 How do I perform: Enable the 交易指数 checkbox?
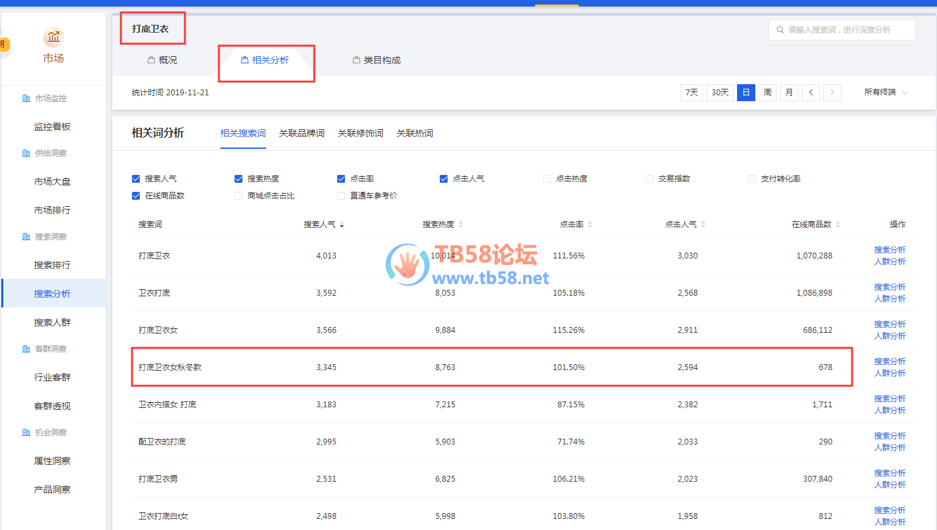[x=649, y=179]
